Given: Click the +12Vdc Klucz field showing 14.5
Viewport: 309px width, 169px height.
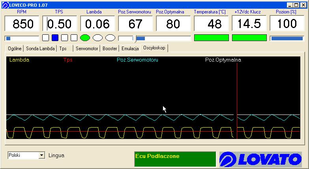Looking at the screenshot, I should point(249,24).
